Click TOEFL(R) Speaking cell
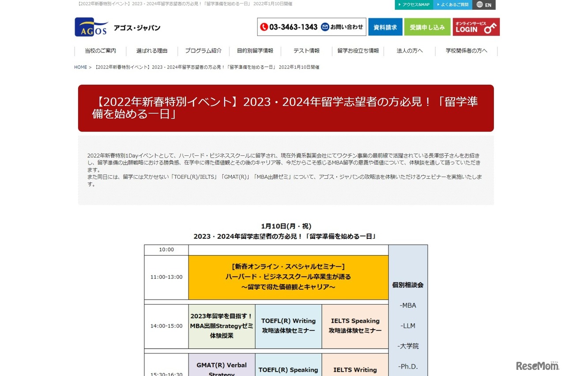This screenshot has width=565, height=376. 288,365
